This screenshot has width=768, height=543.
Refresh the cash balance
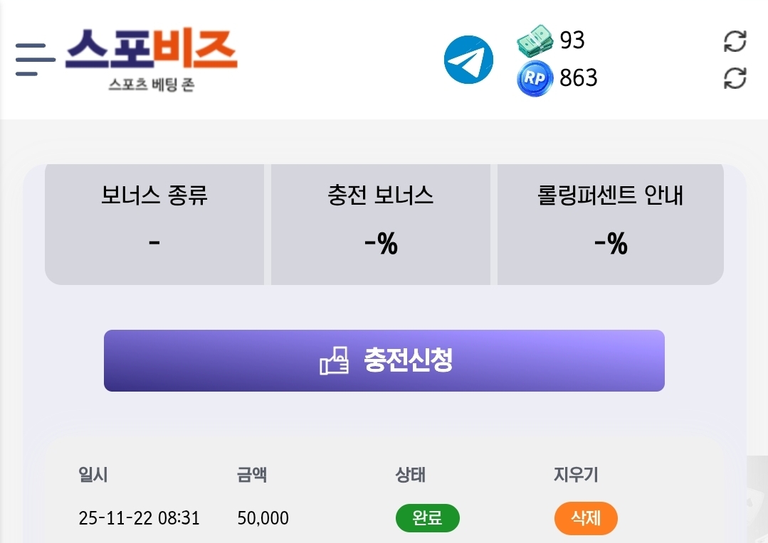click(735, 41)
